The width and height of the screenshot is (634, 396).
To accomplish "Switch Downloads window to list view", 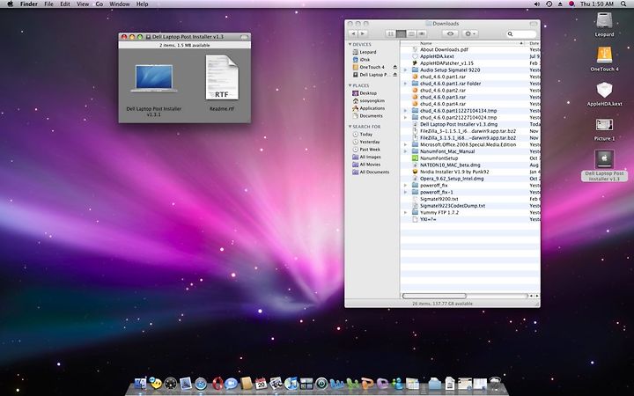I will [402, 34].
